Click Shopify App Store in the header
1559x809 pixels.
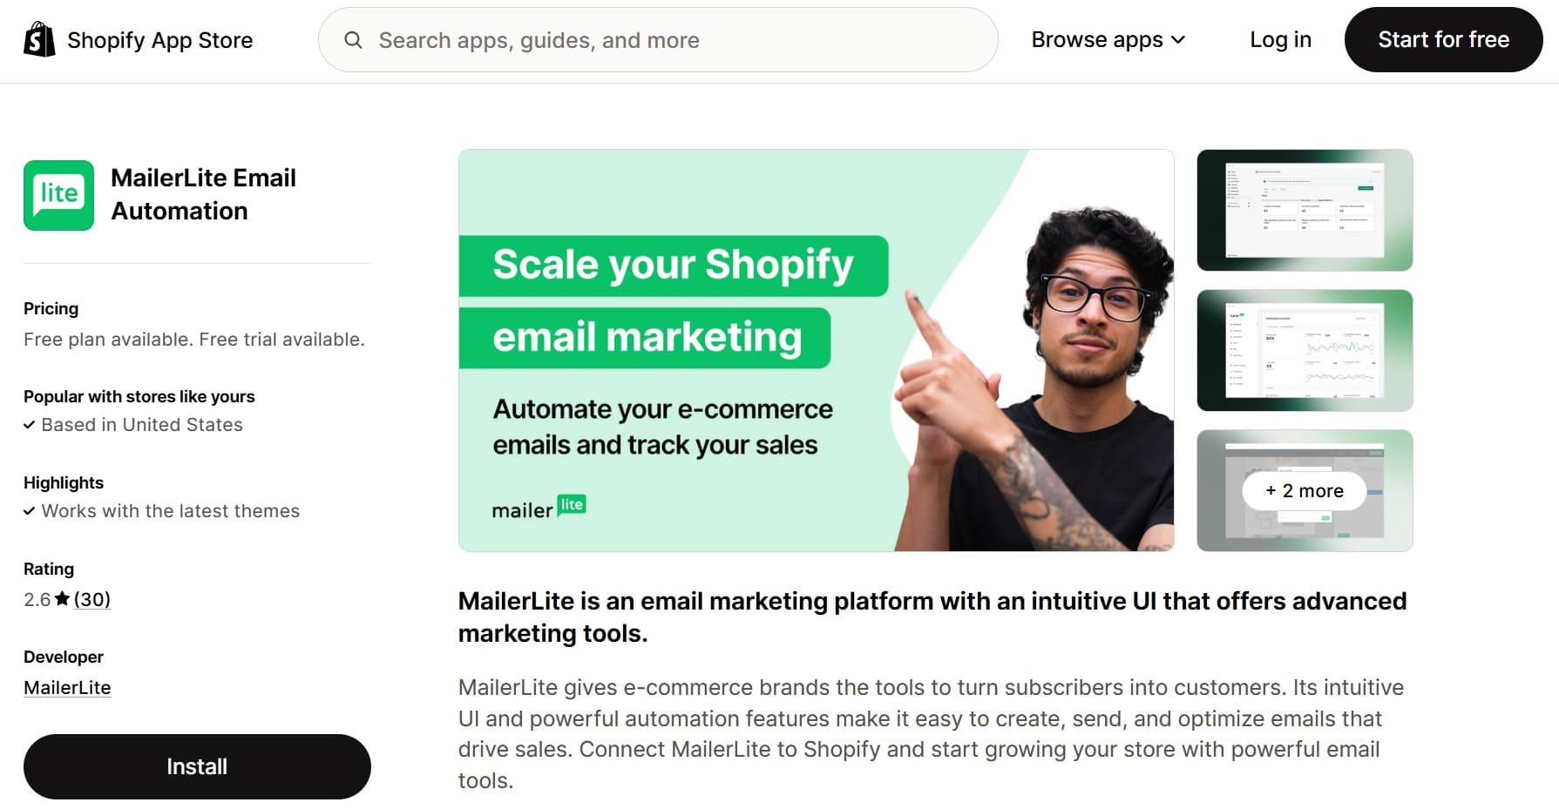tap(159, 39)
